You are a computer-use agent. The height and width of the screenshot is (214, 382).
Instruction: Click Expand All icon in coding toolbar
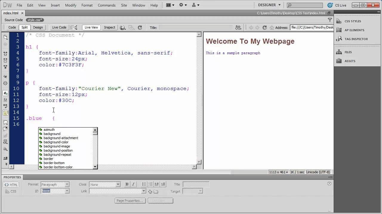(5, 67)
